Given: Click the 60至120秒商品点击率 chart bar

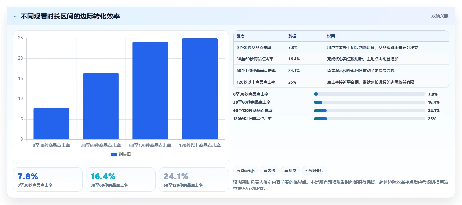Looking at the screenshot, I should [x=150, y=90].
